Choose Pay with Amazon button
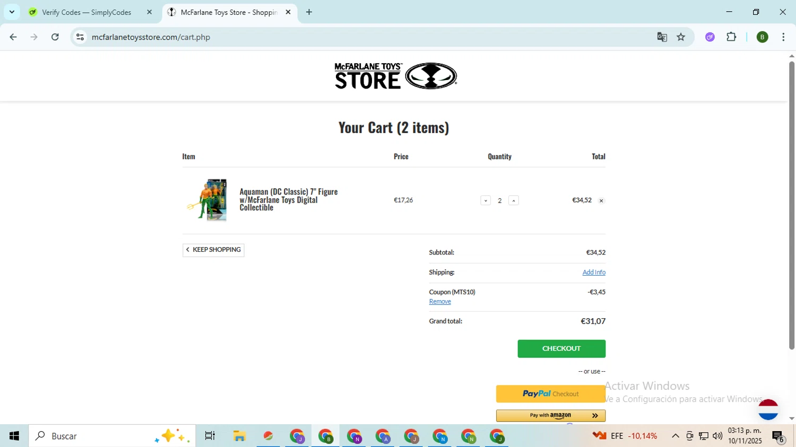Image resolution: width=796 pixels, height=447 pixels. click(551, 415)
